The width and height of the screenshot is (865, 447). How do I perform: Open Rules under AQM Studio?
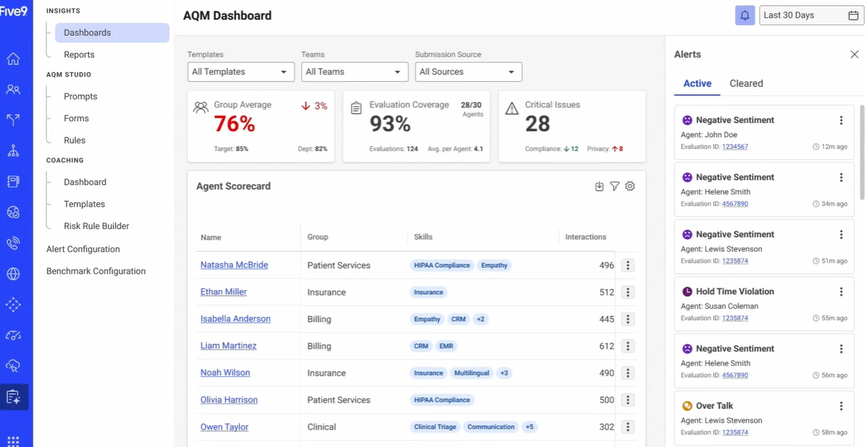pyautogui.click(x=75, y=140)
